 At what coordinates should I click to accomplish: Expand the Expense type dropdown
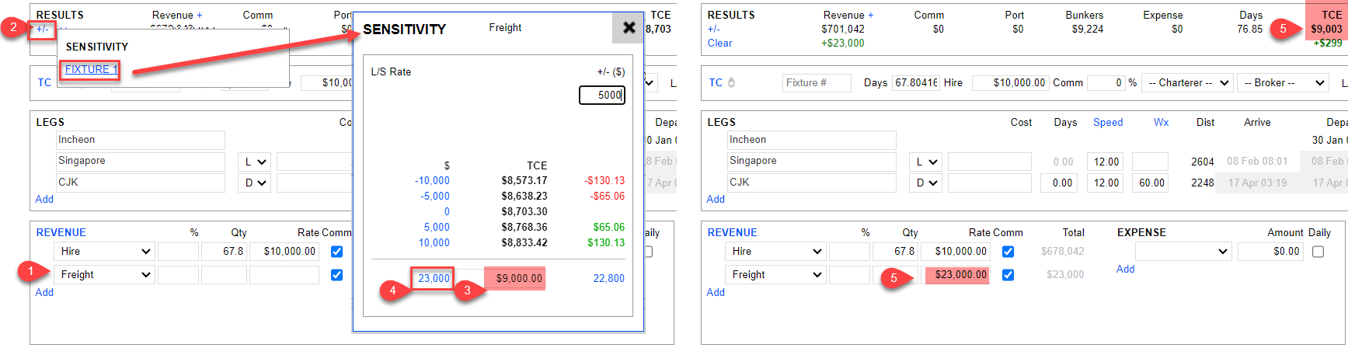[1183, 251]
